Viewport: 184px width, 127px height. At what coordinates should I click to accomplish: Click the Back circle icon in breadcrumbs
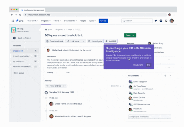[46, 29]
